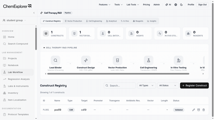Open Item Localization in the sidebar
The height and width of the screenshot is (120, 214).
point(17,100)
